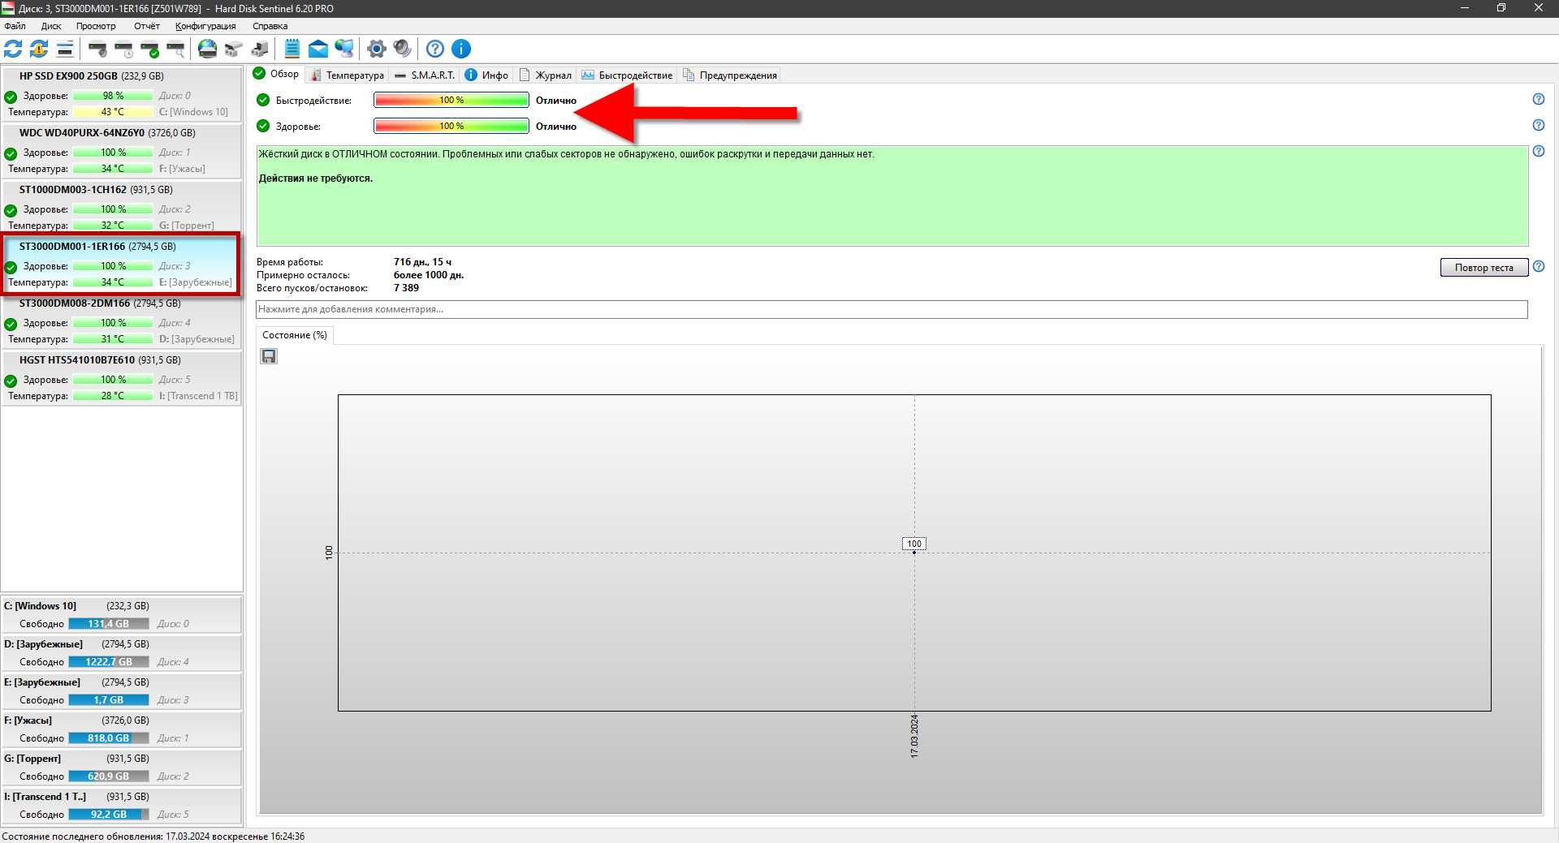The height and width of the screenshot is (843, 1559).
Task: Open the Справка menu
Action: pos(270,26)
